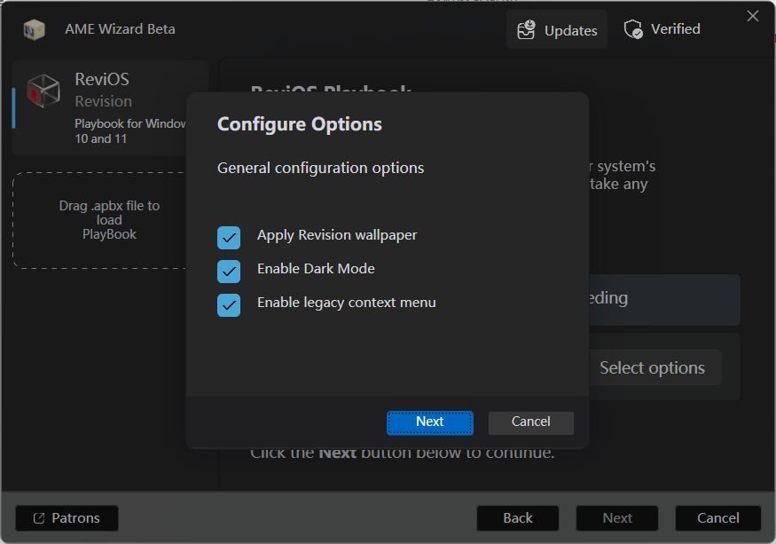Open the Patrons link
Image resolution: width=776 pixels, height=544 pixels.
tap(75, 518)
